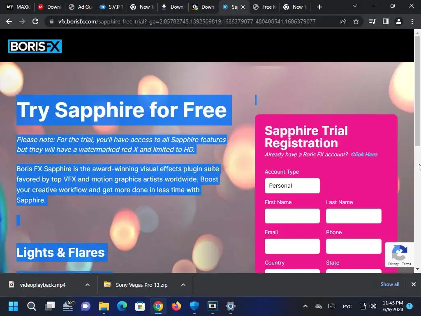Open the Chrome three-dot menu
This screenshot has width=421, height=316.
412,21
